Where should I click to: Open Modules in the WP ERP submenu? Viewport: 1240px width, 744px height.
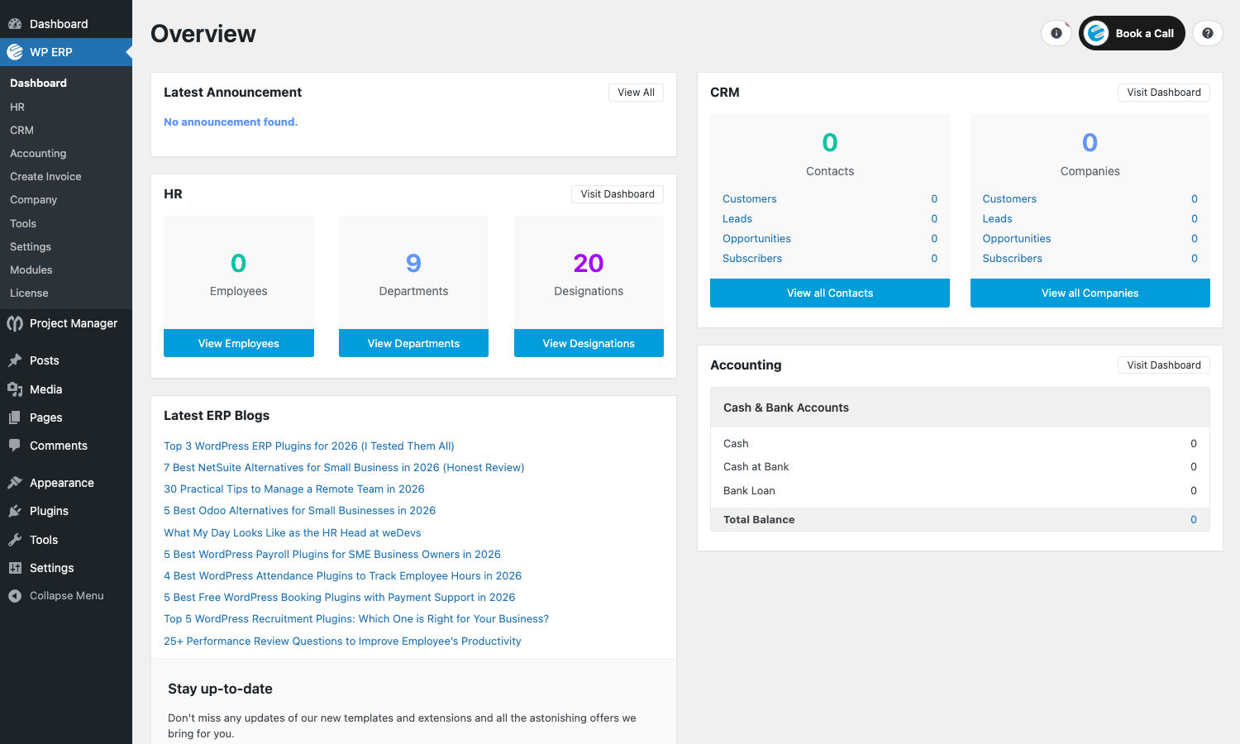pos(31,269)
